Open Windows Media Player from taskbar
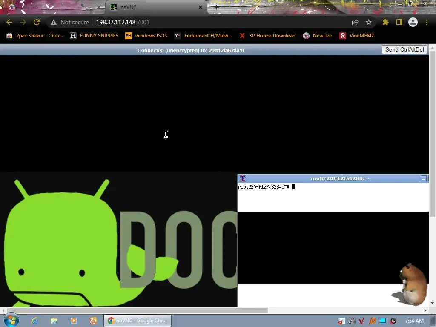The image size is (436, 327). pyautogui.click(x=73, y=321)
